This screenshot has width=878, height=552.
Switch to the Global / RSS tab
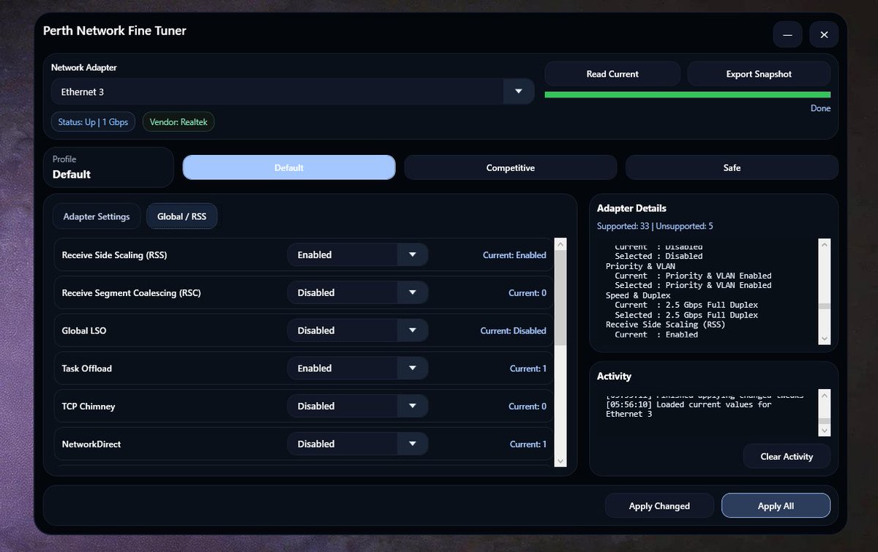click(x=182, y=216)
